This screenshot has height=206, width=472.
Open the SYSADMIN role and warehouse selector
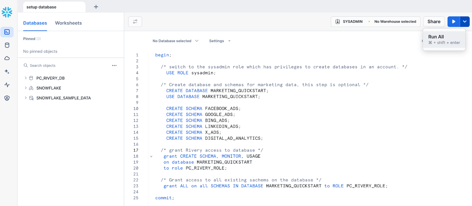click(376, 22)
